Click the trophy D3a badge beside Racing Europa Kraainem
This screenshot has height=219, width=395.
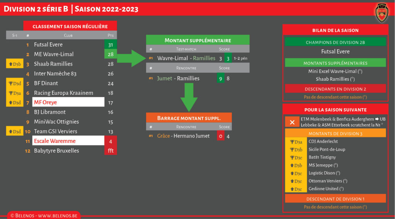(x=15, y=93)
